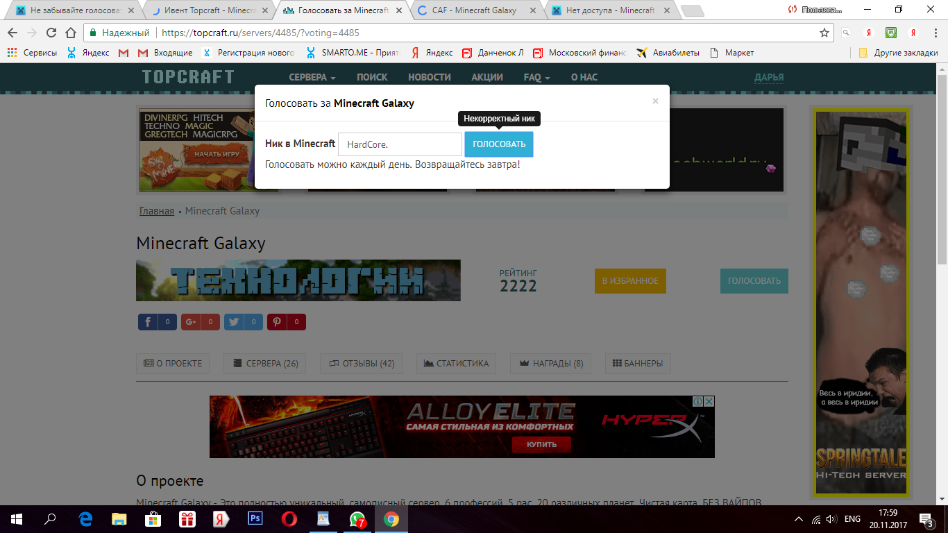Share the server on Twitter
Image resolution: width=948 pixels, height=533 pixels.
(244, 322)
